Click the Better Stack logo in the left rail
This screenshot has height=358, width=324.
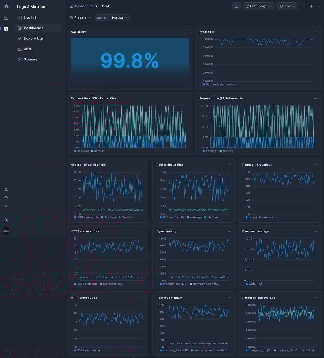6,6
